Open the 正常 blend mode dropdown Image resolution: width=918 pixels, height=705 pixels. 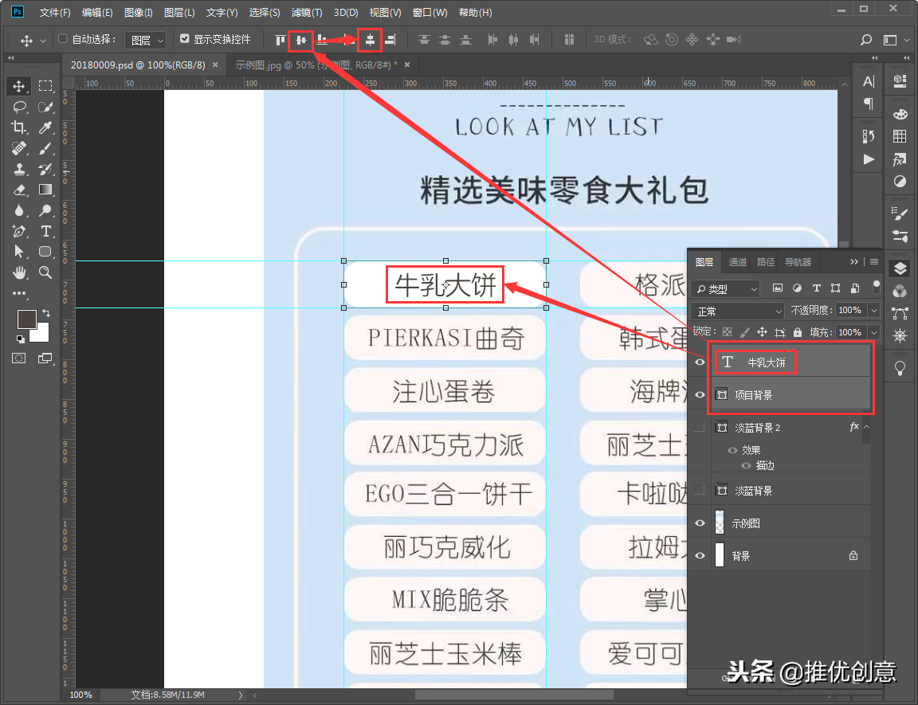point(737,311)
